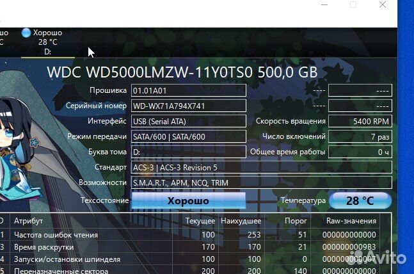Click the Температура label
414x274 pixels.
tap(303, 200)
